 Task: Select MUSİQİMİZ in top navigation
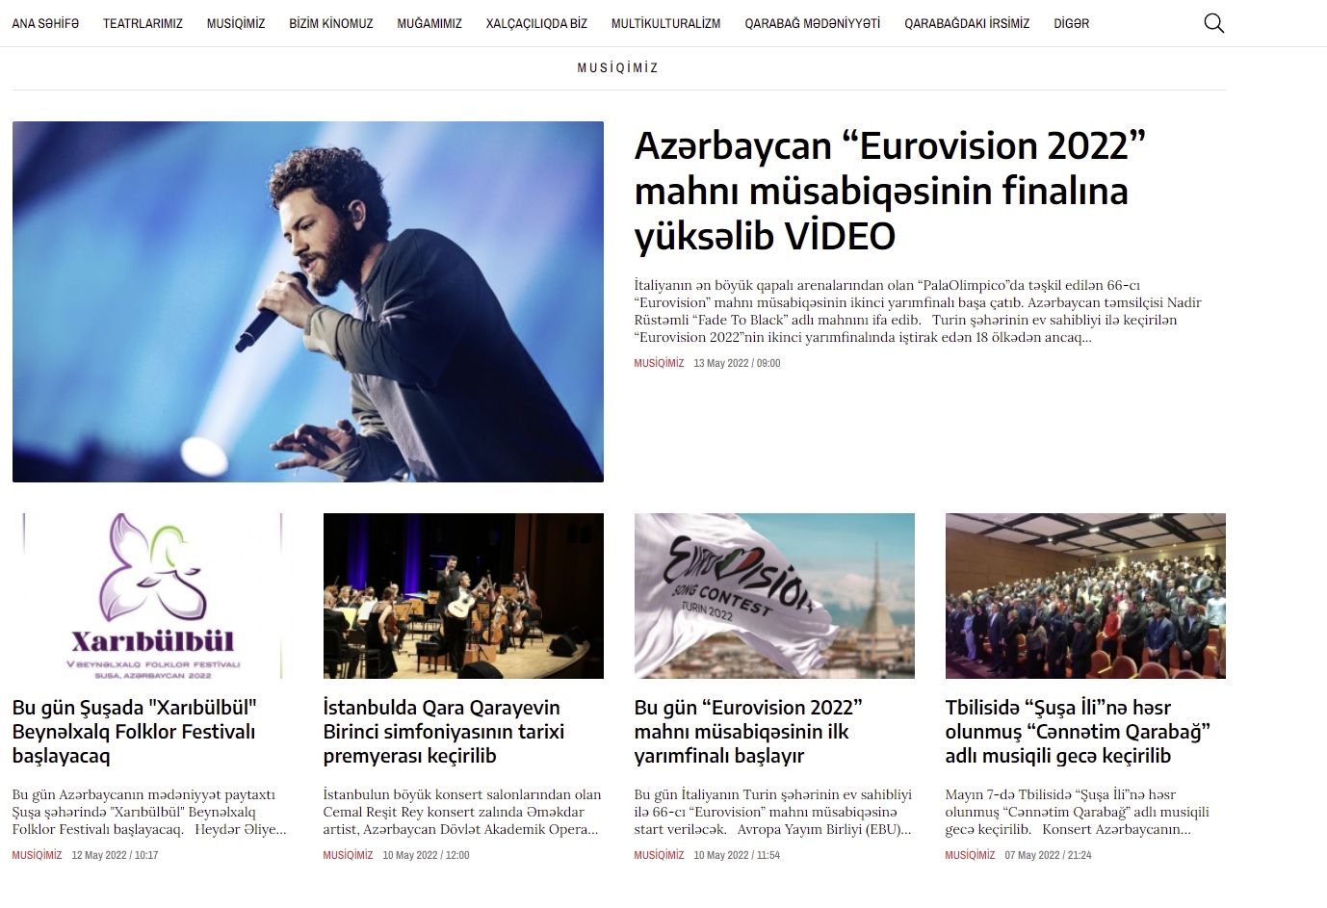[x=236, y=23]
